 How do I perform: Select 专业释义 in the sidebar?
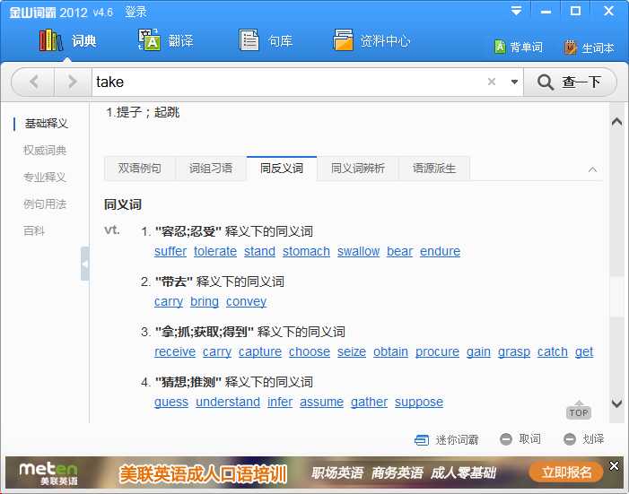(x=45, y=178)
